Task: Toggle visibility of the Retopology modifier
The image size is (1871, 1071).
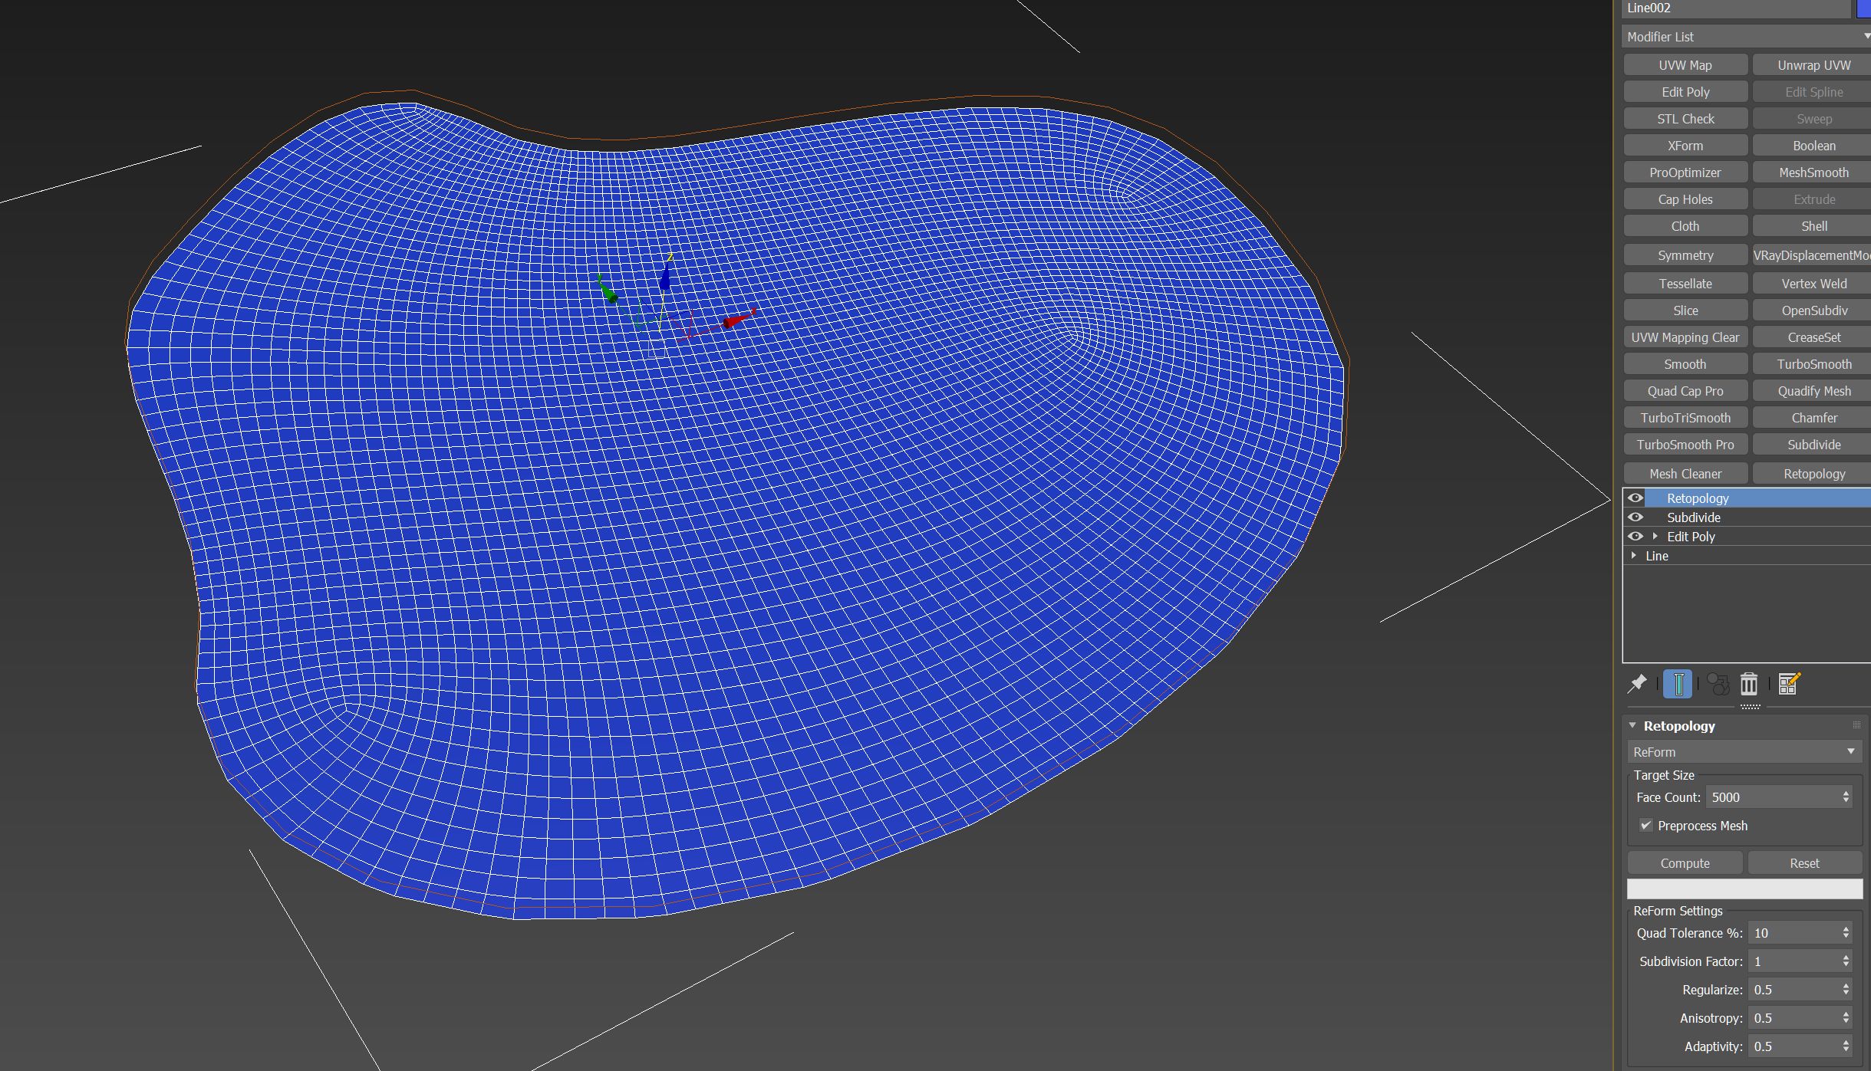Action: pos(1637,498)
